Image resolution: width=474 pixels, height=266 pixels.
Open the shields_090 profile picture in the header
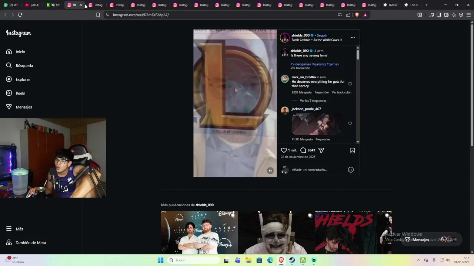285,37
